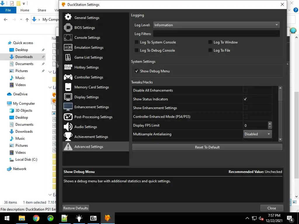Click Explorer up-one-level arrow
299x224 pixels.
pyautogui.click(x=27, y=20)
